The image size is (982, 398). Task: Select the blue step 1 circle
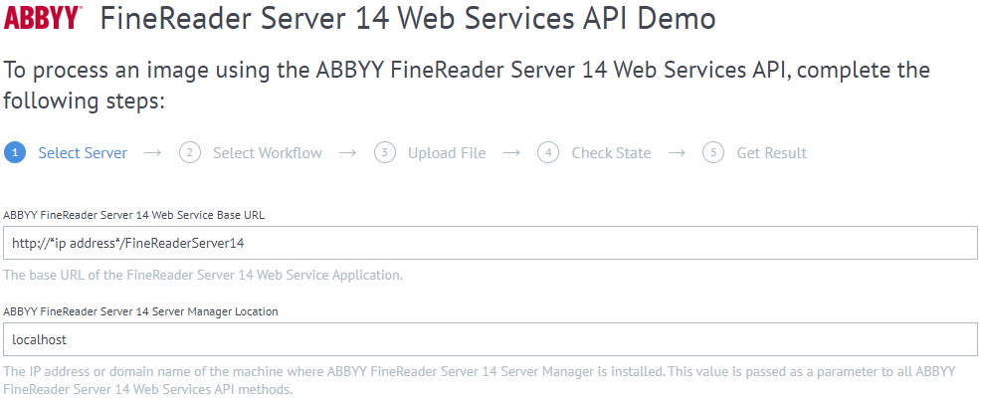click(14, 153)
